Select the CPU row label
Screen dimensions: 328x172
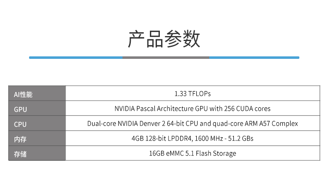coord(20,124)
